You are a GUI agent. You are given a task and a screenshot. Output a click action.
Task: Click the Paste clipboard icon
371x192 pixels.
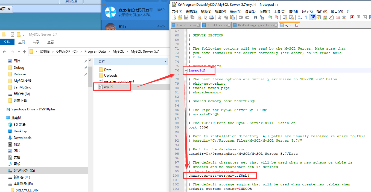coord(232,17)
